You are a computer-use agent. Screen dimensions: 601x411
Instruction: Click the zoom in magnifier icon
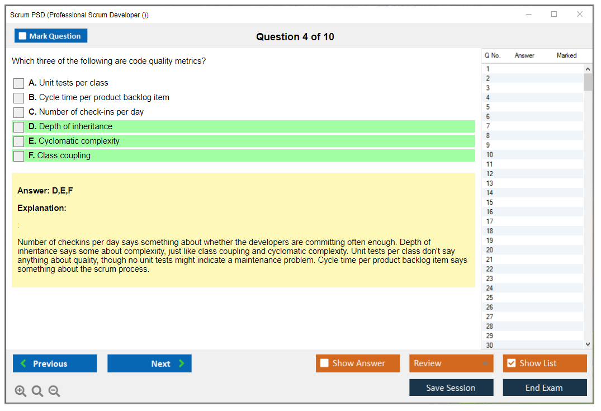click(21, 391)
